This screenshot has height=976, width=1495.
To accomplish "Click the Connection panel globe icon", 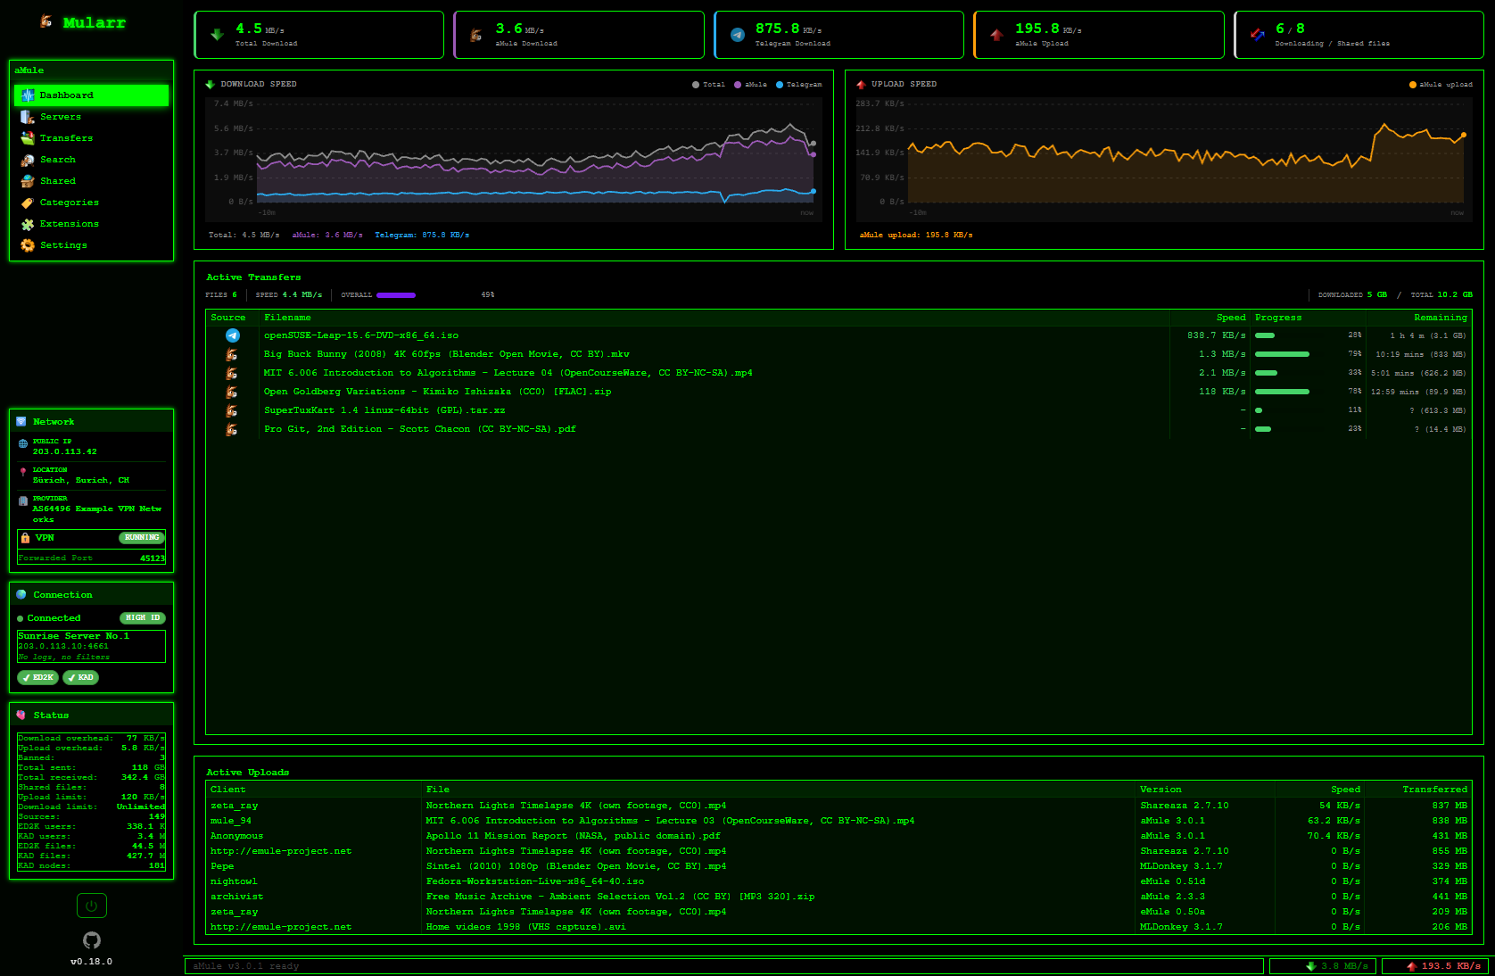I will tap(21, 595).
